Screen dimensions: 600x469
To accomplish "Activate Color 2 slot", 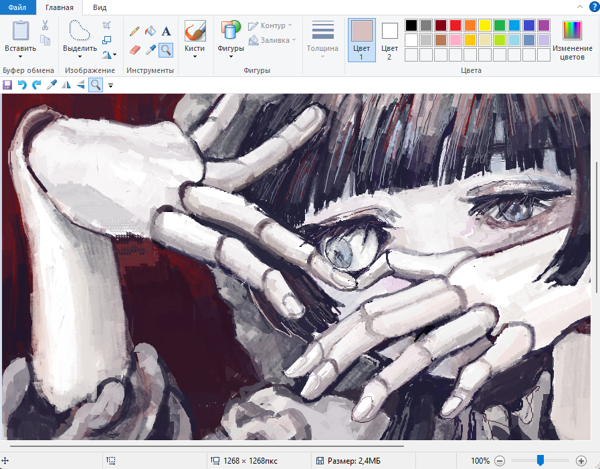I will coord(389,40).
